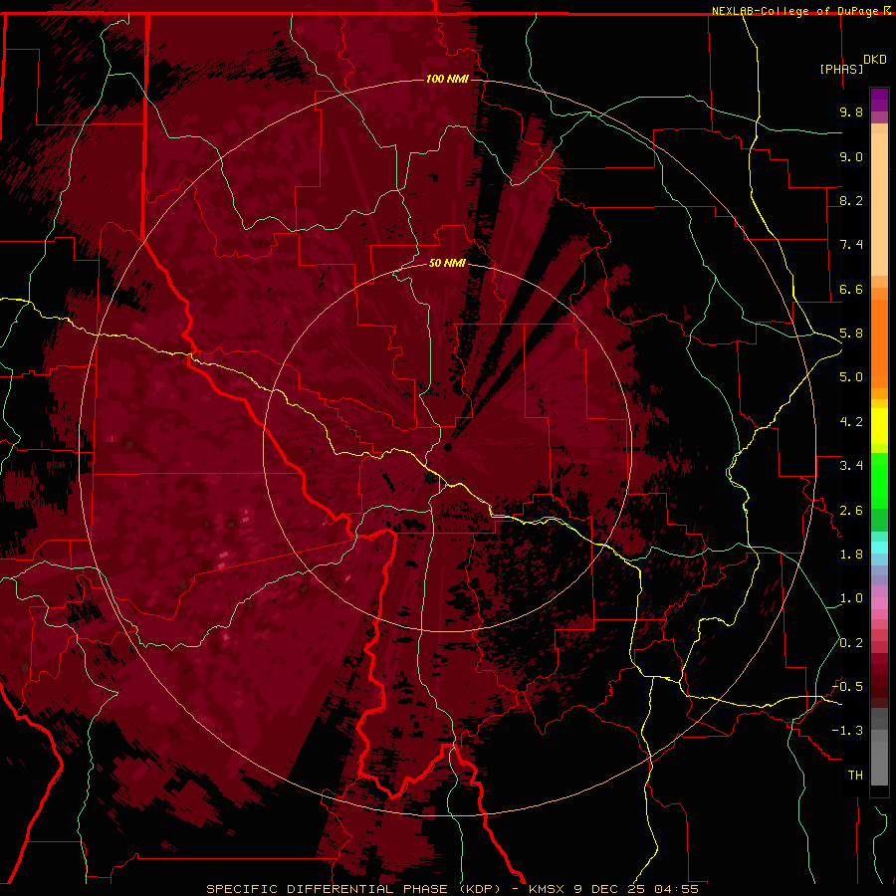This screenshot has width=896, height=896.
Task: Select the -0.5 legend value
Action: pyautogui.click(x=847, y=687)
